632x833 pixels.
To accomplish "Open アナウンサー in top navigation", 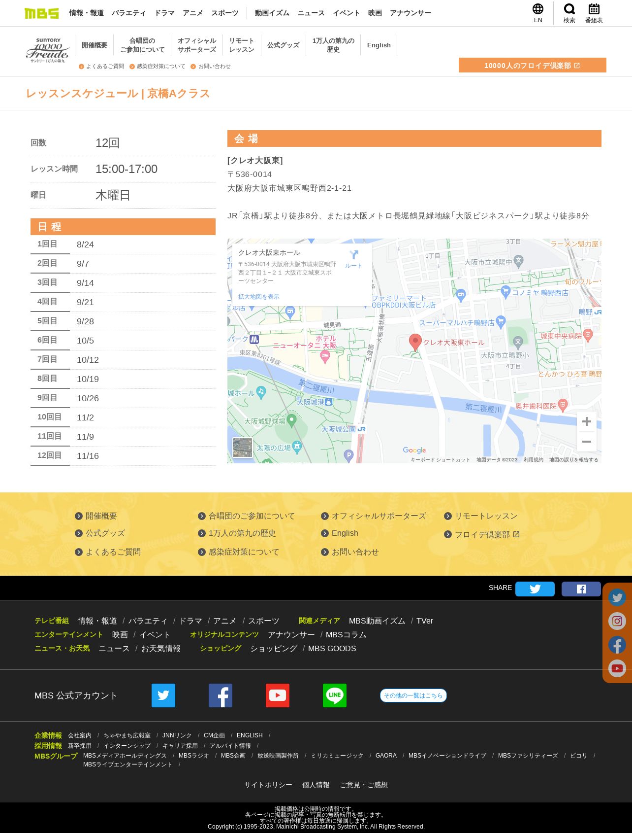I will [x=411, y=13].
